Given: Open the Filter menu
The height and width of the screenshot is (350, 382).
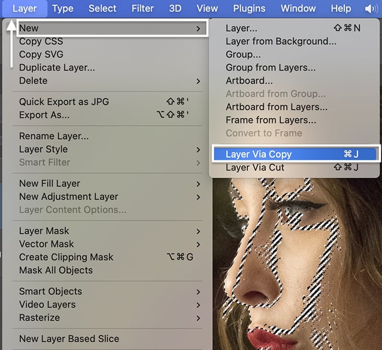Looking at the screenshot, I should (142, 9).
